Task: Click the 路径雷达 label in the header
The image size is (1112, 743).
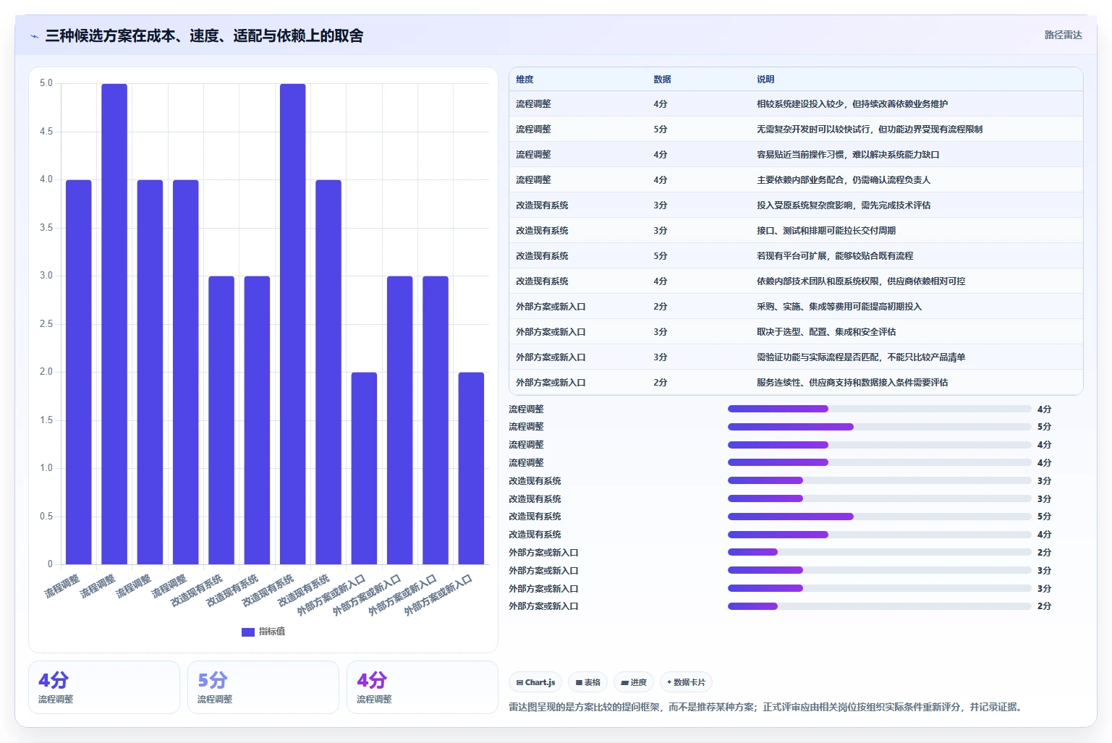Action: tap(1063, 35)
